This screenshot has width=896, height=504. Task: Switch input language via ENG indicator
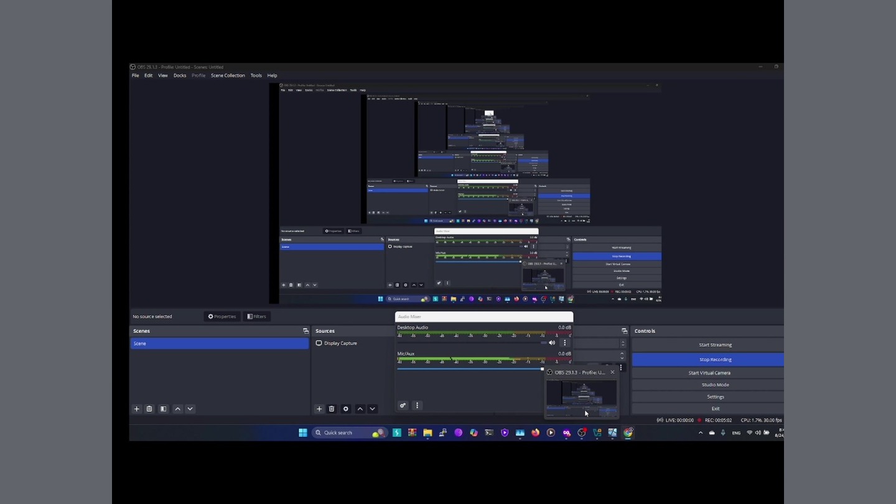(736, 432)
